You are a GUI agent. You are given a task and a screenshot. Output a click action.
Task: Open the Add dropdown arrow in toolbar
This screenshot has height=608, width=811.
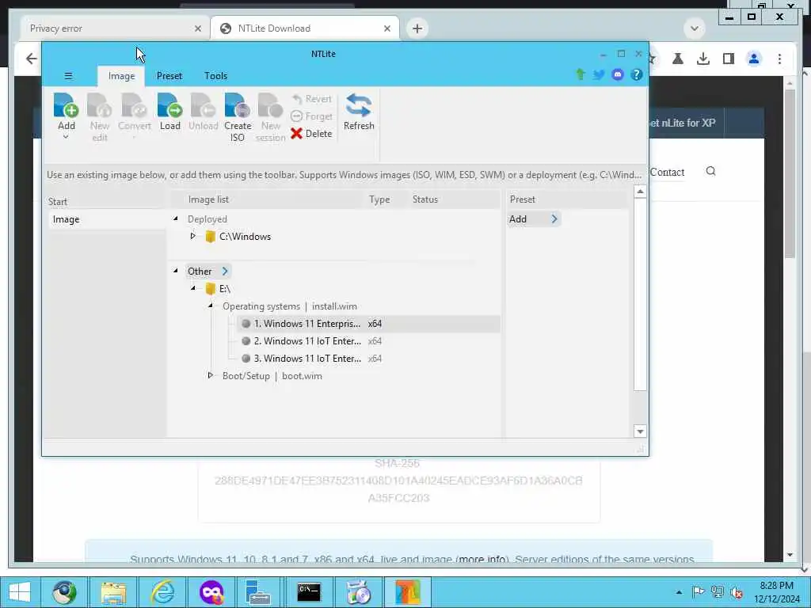[x=66, y=138]
